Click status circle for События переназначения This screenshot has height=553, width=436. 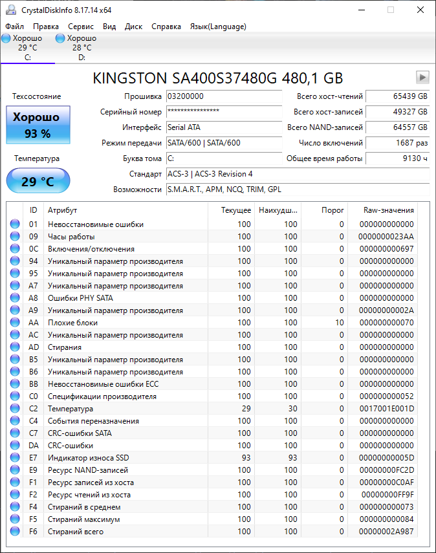click(x=15, y=421)
